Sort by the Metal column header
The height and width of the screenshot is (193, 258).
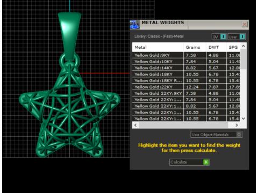pos(157,47)
